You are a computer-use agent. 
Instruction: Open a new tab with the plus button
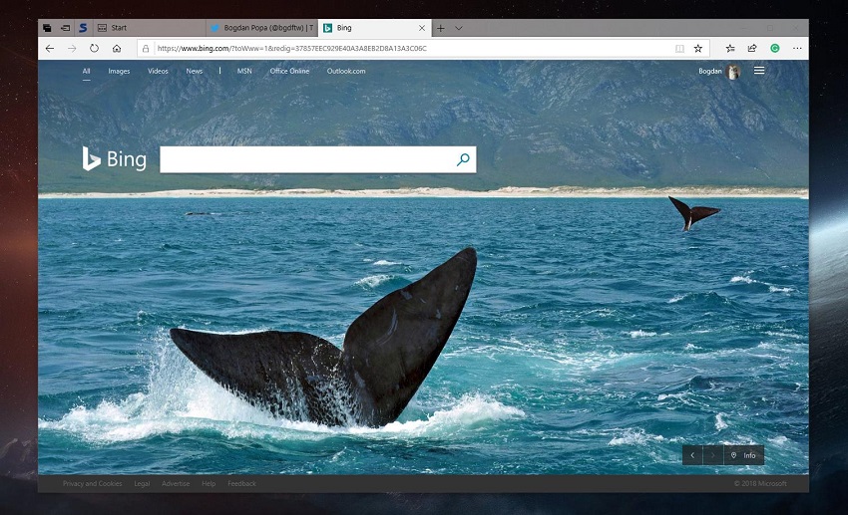point(441,28)
